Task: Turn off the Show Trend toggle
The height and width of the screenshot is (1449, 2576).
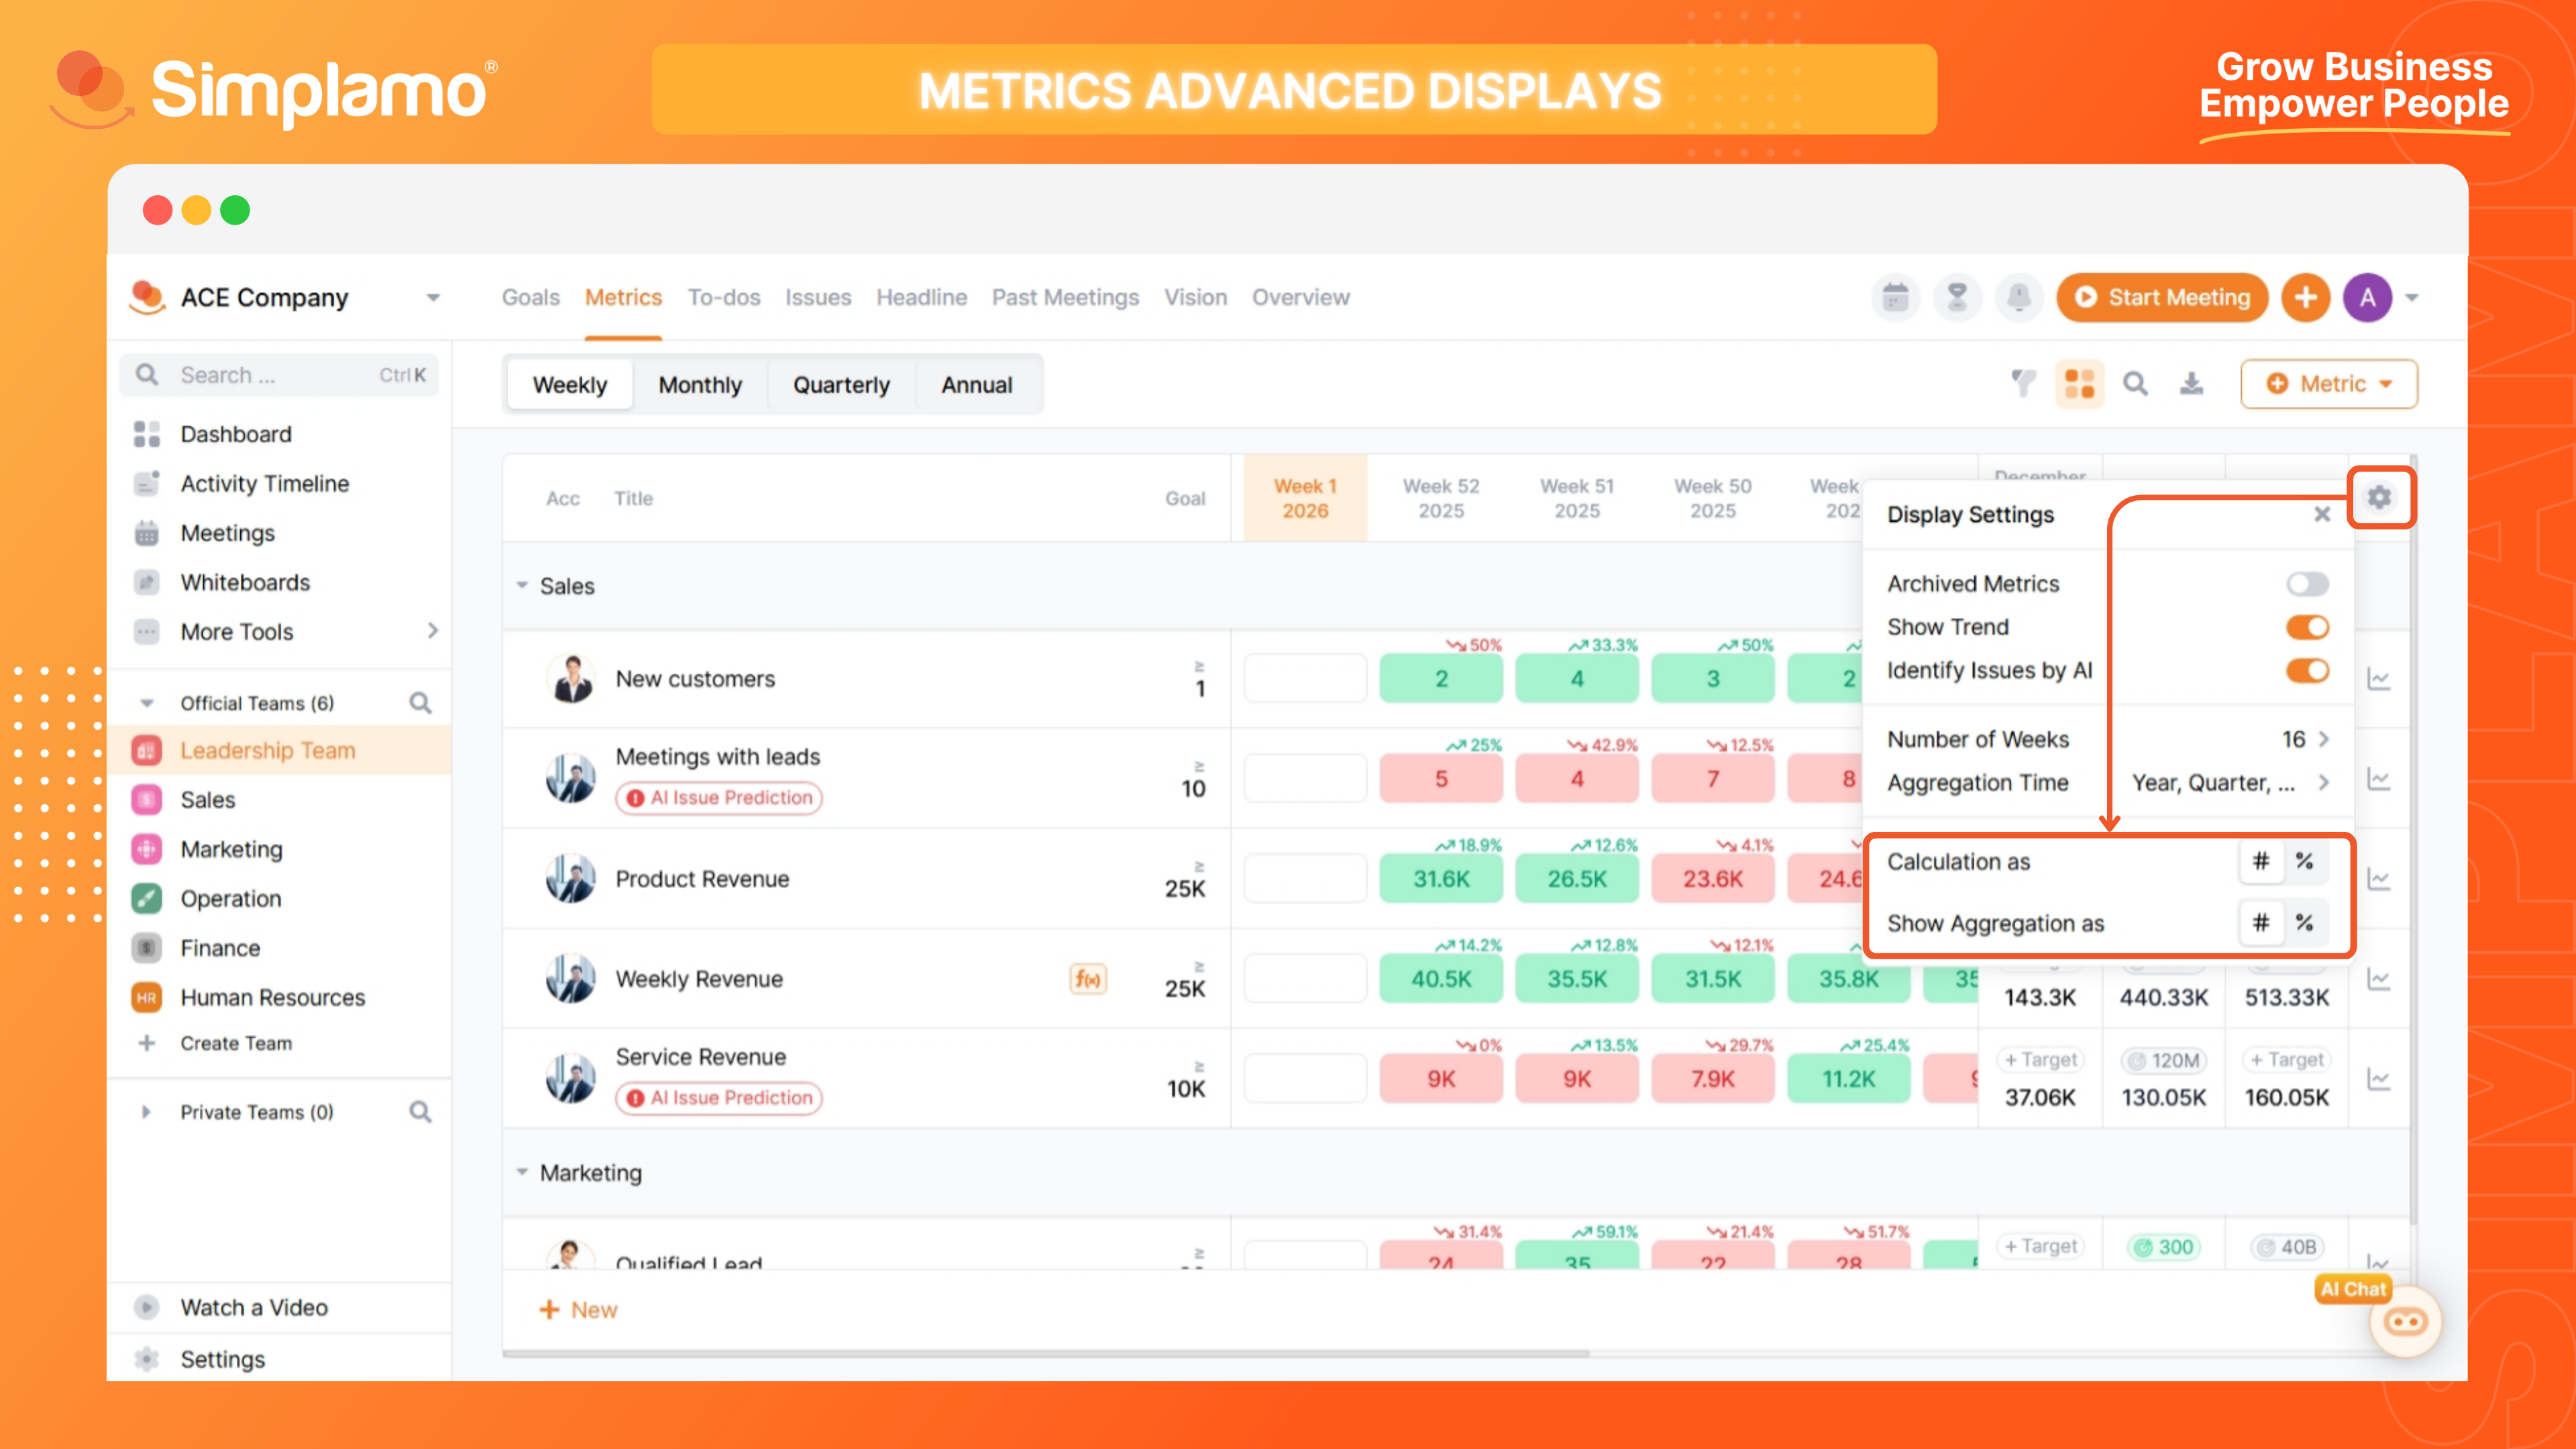Action: point(2307,627)
